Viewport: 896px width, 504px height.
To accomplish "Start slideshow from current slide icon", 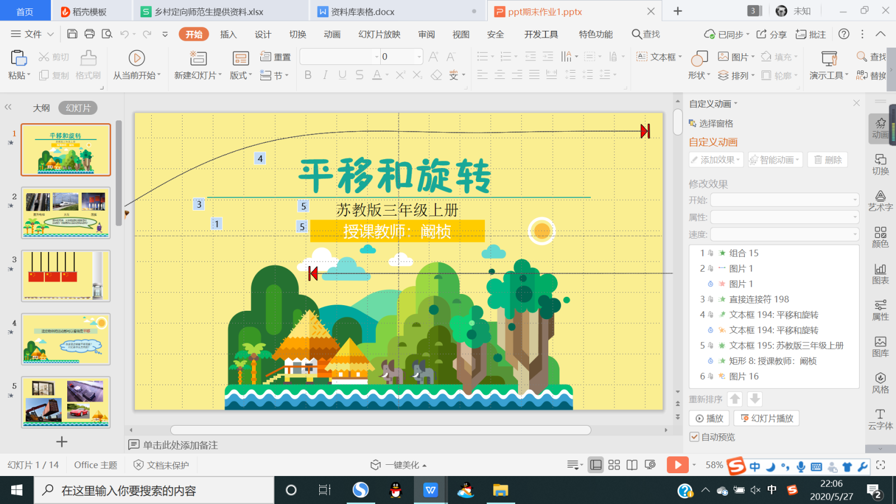I will coord(137,58).
